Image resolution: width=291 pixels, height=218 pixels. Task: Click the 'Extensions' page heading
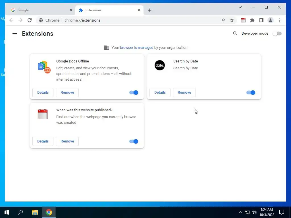coord(38,33)
